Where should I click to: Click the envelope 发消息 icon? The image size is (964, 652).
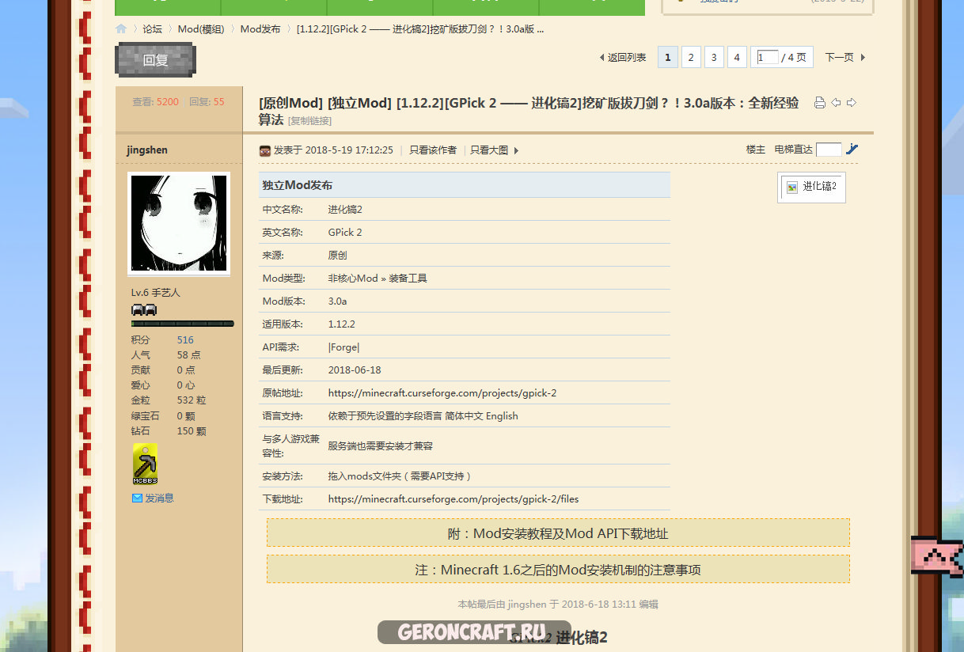coord(137,498)
